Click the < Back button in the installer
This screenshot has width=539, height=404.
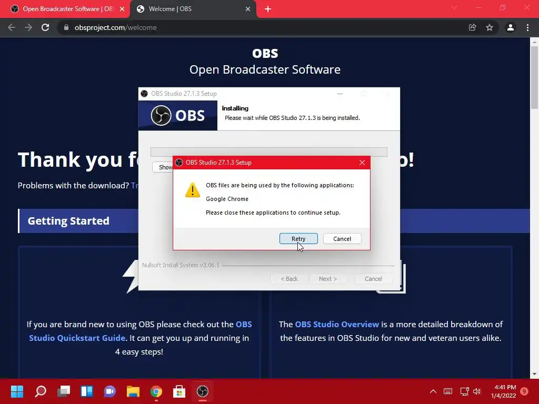pos(289,279)
